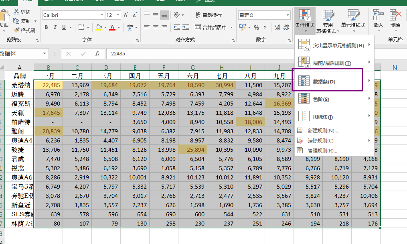Toggle Underline formatting
Screen dimensions: 407x244
(x=64, y=27)
